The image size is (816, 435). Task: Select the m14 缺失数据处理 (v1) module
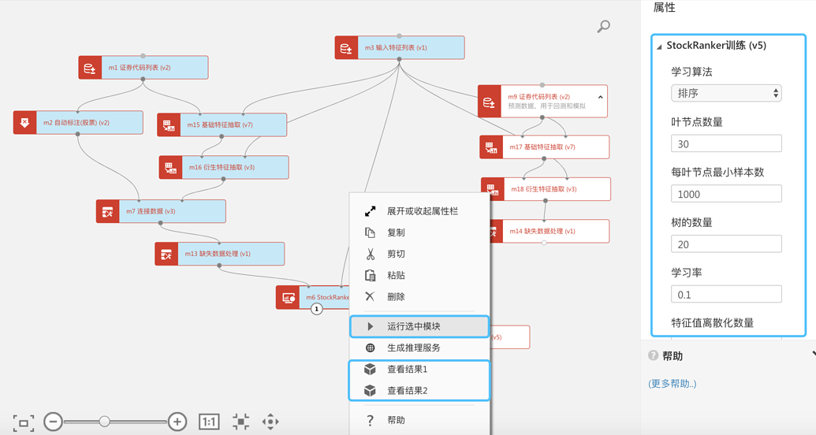[550, 231]
